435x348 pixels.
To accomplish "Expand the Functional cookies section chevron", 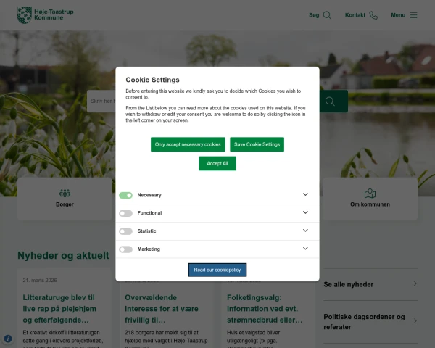I will pos(305,212).
